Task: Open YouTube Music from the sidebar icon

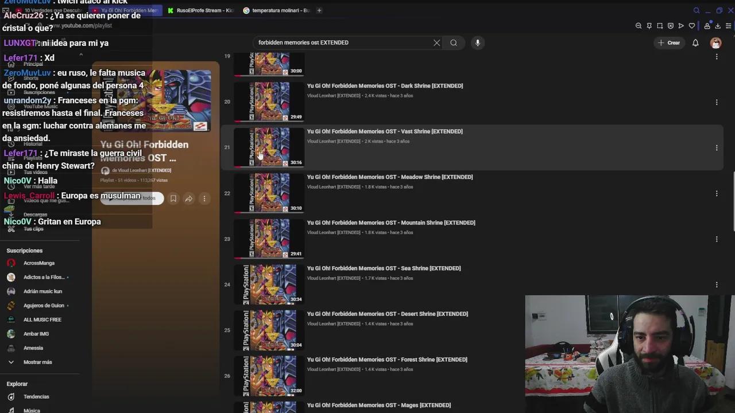Action: [11, 106]
